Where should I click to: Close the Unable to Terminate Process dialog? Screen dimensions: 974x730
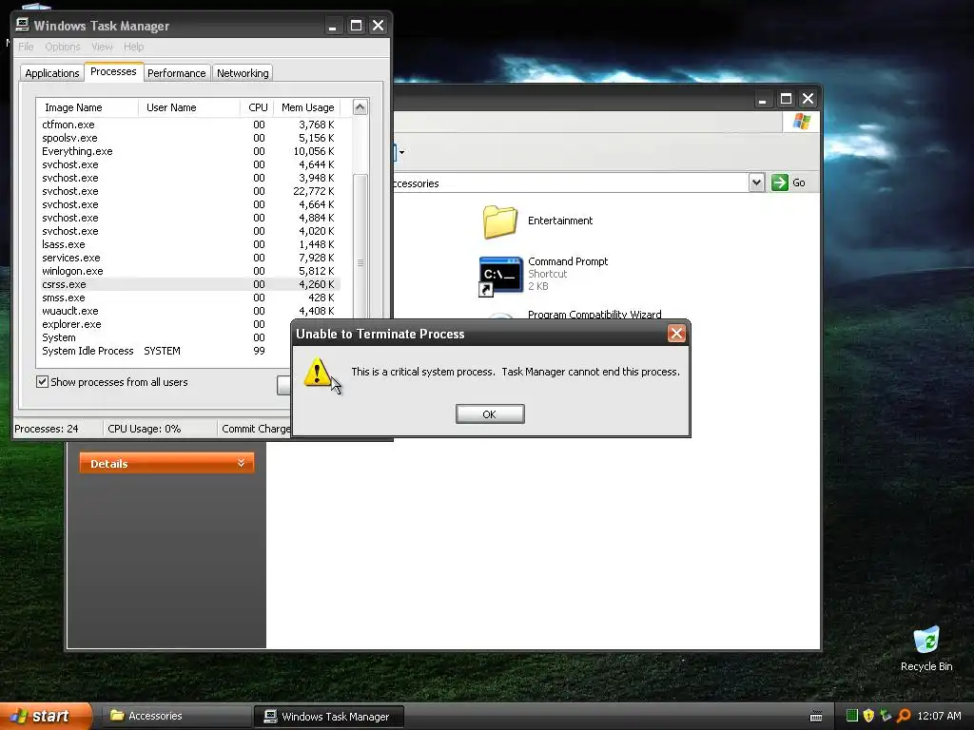pos(676,334)
